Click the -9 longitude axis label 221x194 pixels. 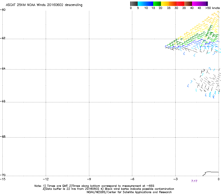89,179
